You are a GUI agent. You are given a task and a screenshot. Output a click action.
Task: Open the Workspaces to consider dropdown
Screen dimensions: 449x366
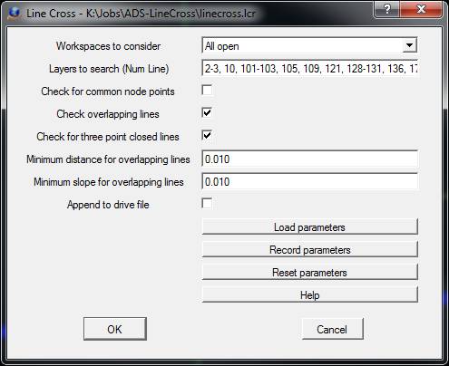[309, 46]
